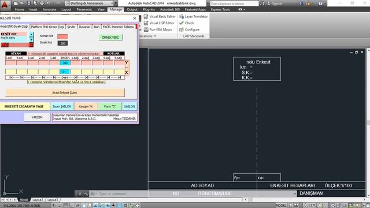
Task: Click Arazi Enkesit Çizimi button
Action: 65,92
